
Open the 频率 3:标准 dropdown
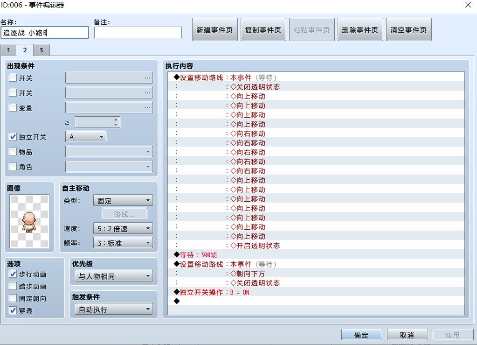pyautogui.click(x=123, y=243)
